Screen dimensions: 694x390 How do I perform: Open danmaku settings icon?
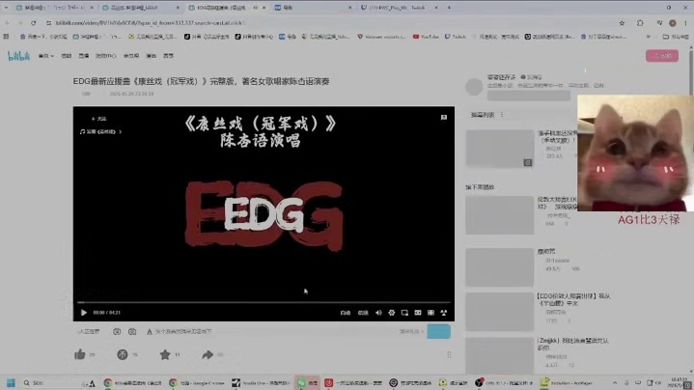(132, 331)
